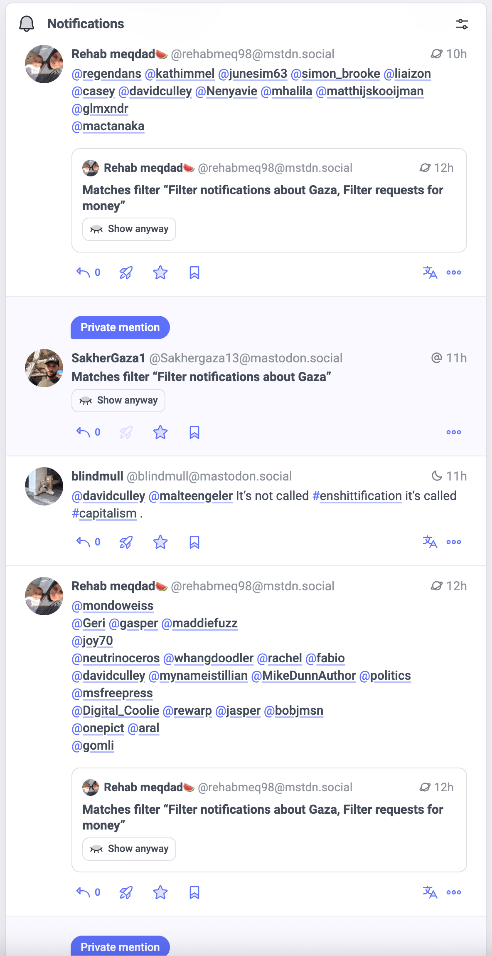Open more options for blindmull's post
Image resolution: width=492 pixels, height=956 pixels.
[x=453, y=542]
